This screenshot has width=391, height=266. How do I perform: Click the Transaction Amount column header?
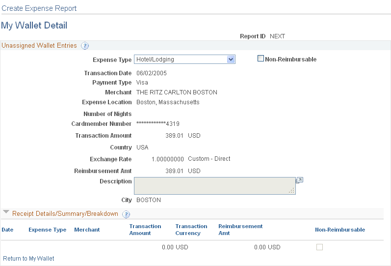[x=145, y=230]
